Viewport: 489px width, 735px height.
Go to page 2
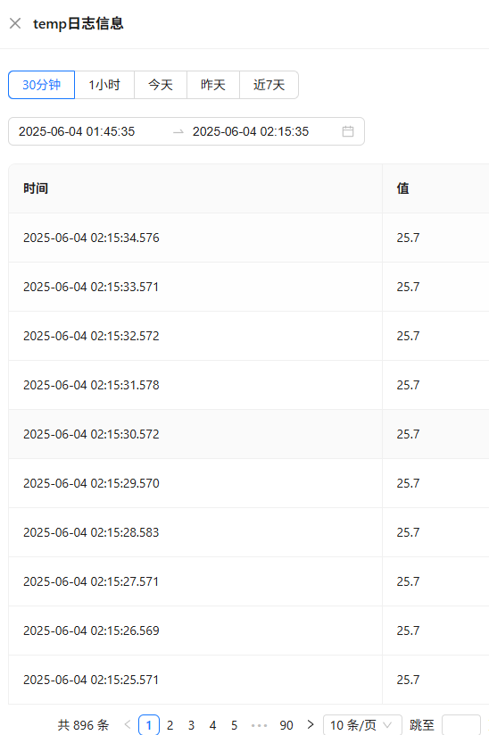click(x=170, y=725)
